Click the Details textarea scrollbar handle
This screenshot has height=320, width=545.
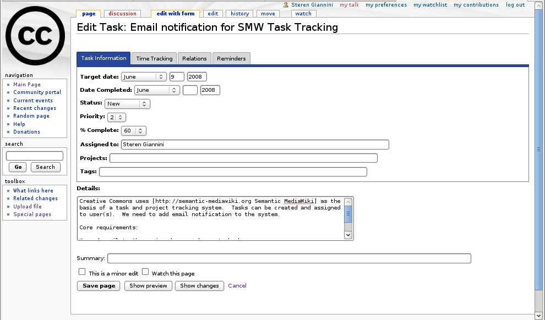[348, 215]
